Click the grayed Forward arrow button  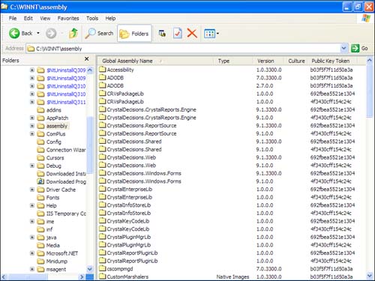51,33
